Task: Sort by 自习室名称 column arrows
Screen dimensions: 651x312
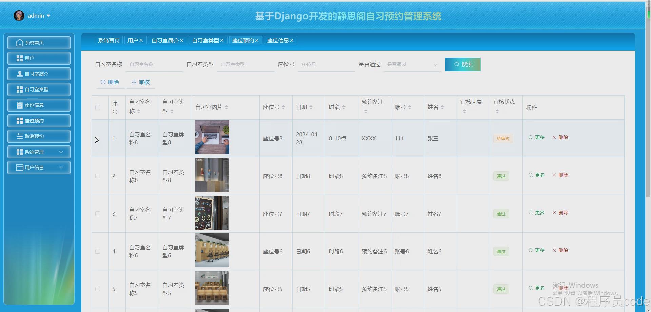Action: (139, 111)
